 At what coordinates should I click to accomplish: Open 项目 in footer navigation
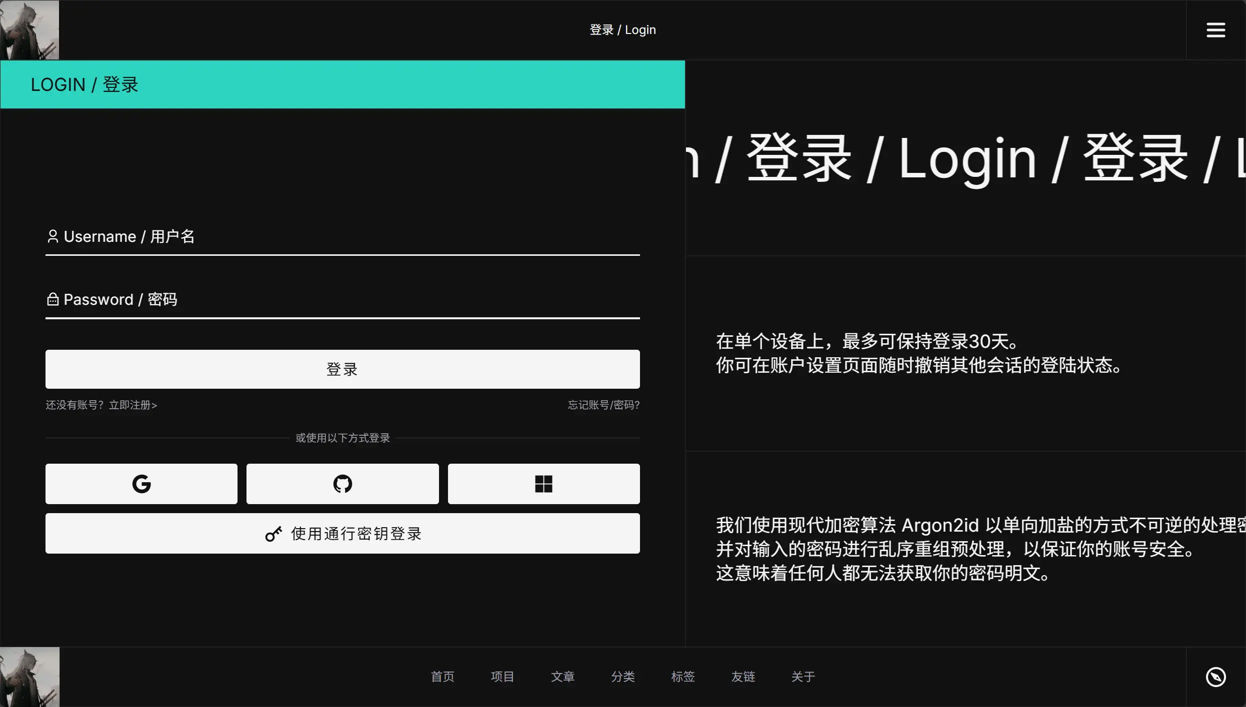coord(502,677)
